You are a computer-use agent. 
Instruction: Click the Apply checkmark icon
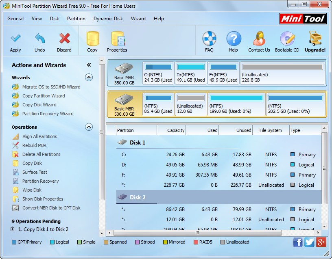(15, 39)
